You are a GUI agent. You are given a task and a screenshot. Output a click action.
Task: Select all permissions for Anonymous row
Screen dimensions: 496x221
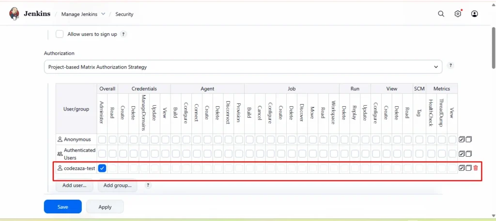tap(462, 139)
